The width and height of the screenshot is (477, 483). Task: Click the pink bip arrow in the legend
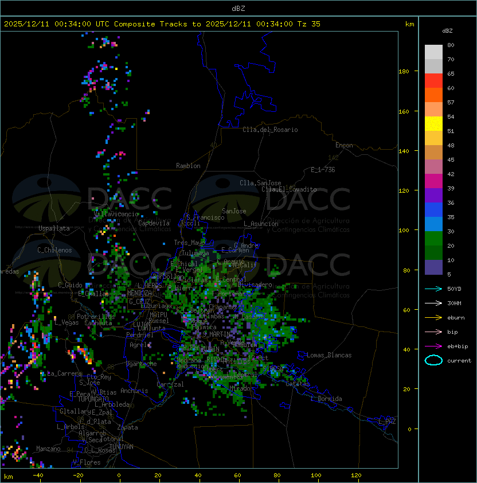(433, 332)
